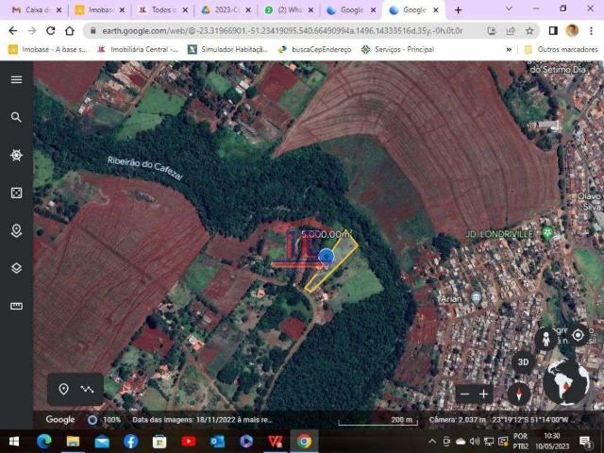Click the Google logo on map
The height and width of the screenshot is (453, 604).
coord(60,419)
